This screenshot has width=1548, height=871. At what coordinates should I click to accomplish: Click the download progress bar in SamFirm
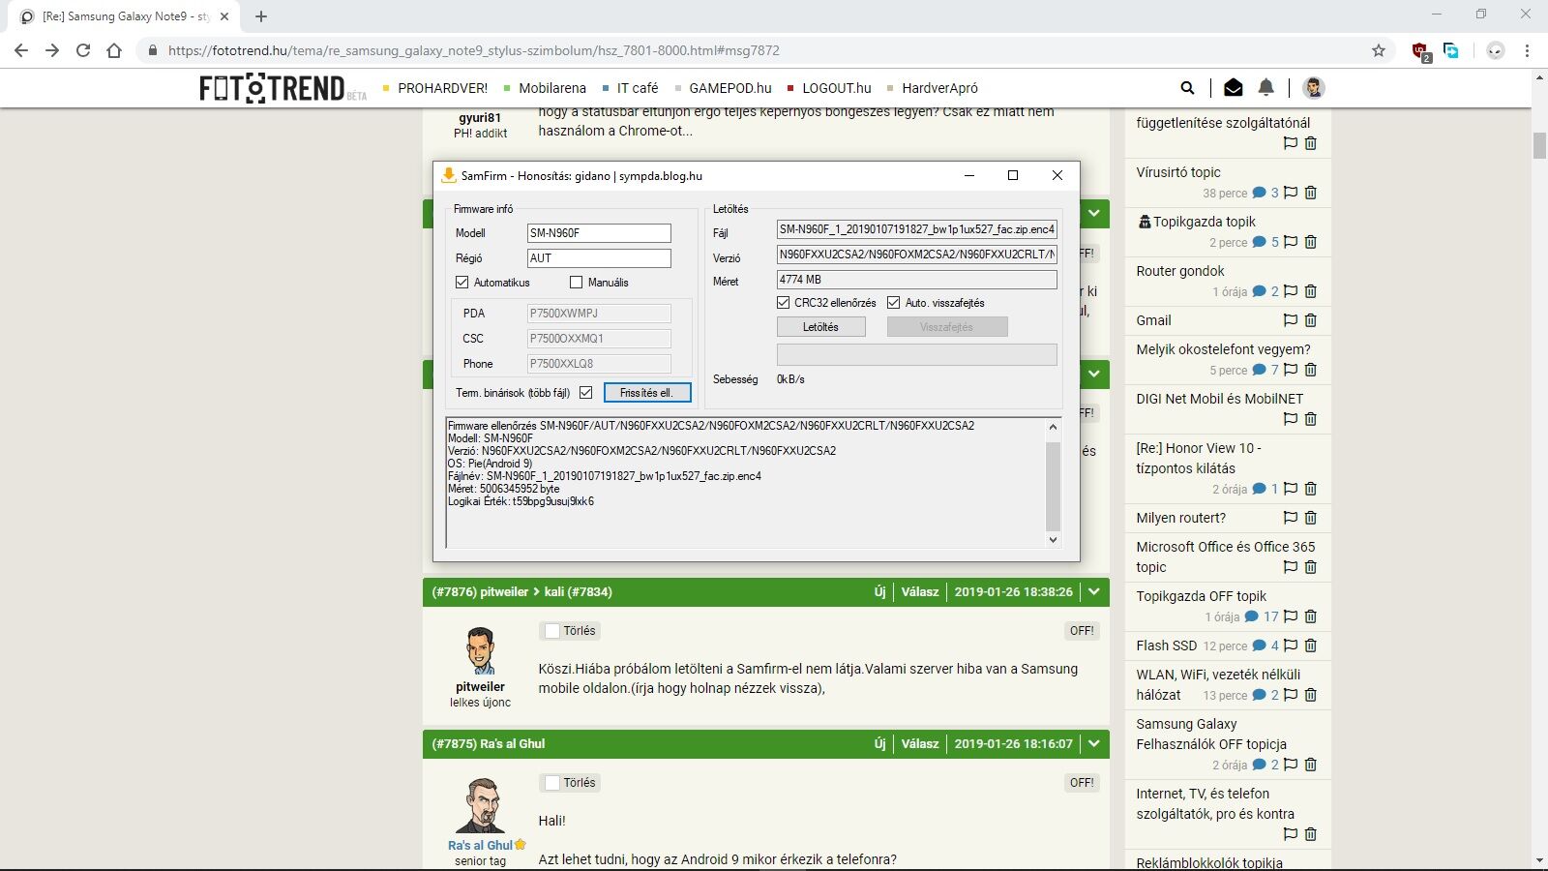click(916, 354)
